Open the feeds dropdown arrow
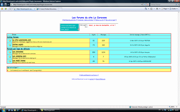 point(154,9)
